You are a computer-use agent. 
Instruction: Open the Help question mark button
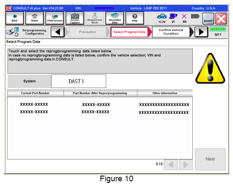[135, 18]
